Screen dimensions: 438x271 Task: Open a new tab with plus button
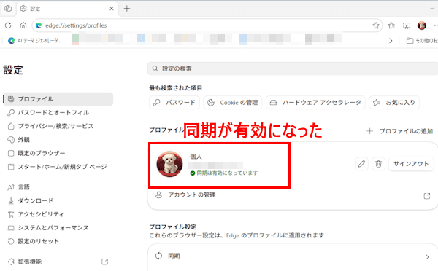127,9
